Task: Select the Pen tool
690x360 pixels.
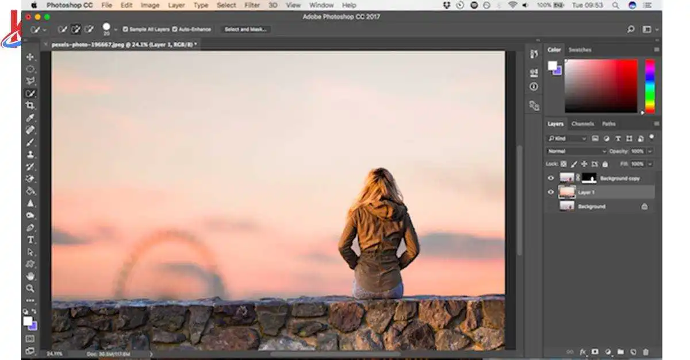Action: point(30,227)
